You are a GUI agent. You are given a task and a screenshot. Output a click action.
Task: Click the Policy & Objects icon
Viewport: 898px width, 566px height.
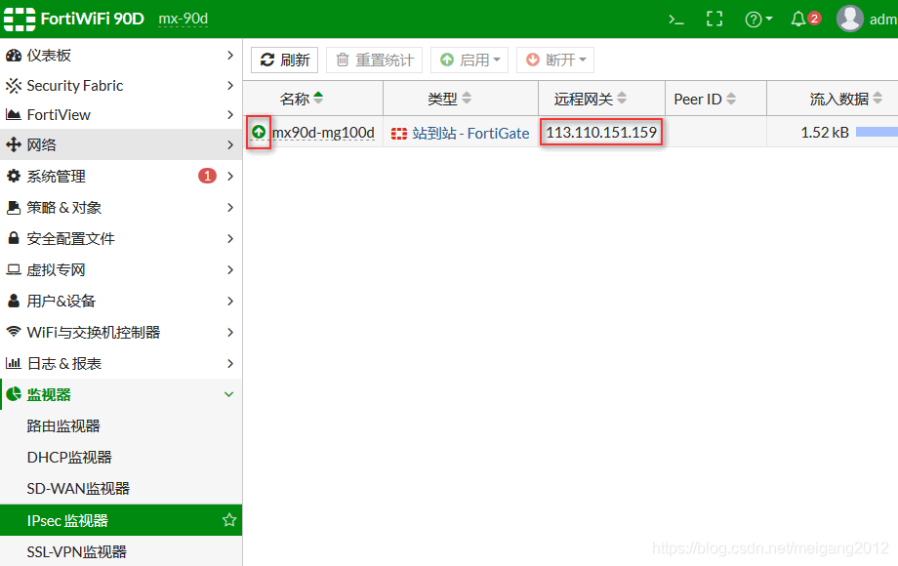tap(13, 207)
